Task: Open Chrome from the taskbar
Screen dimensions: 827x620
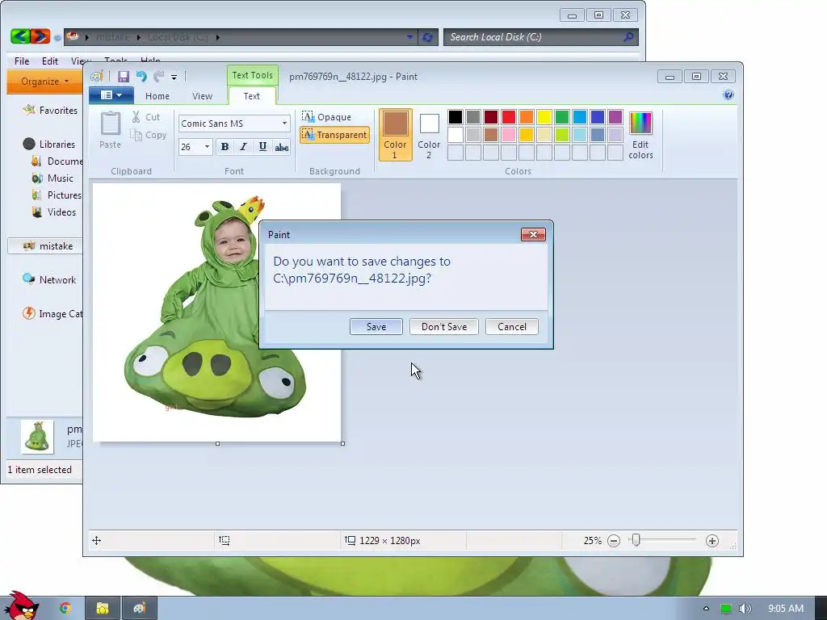Action: (65, 608)
